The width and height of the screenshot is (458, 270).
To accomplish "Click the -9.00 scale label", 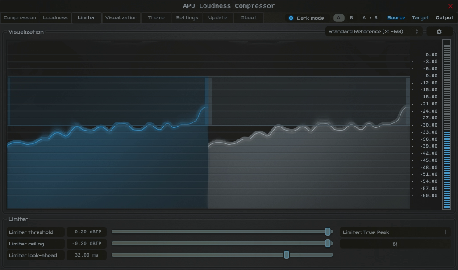I will pyautogui.click(x=430, y=76).
